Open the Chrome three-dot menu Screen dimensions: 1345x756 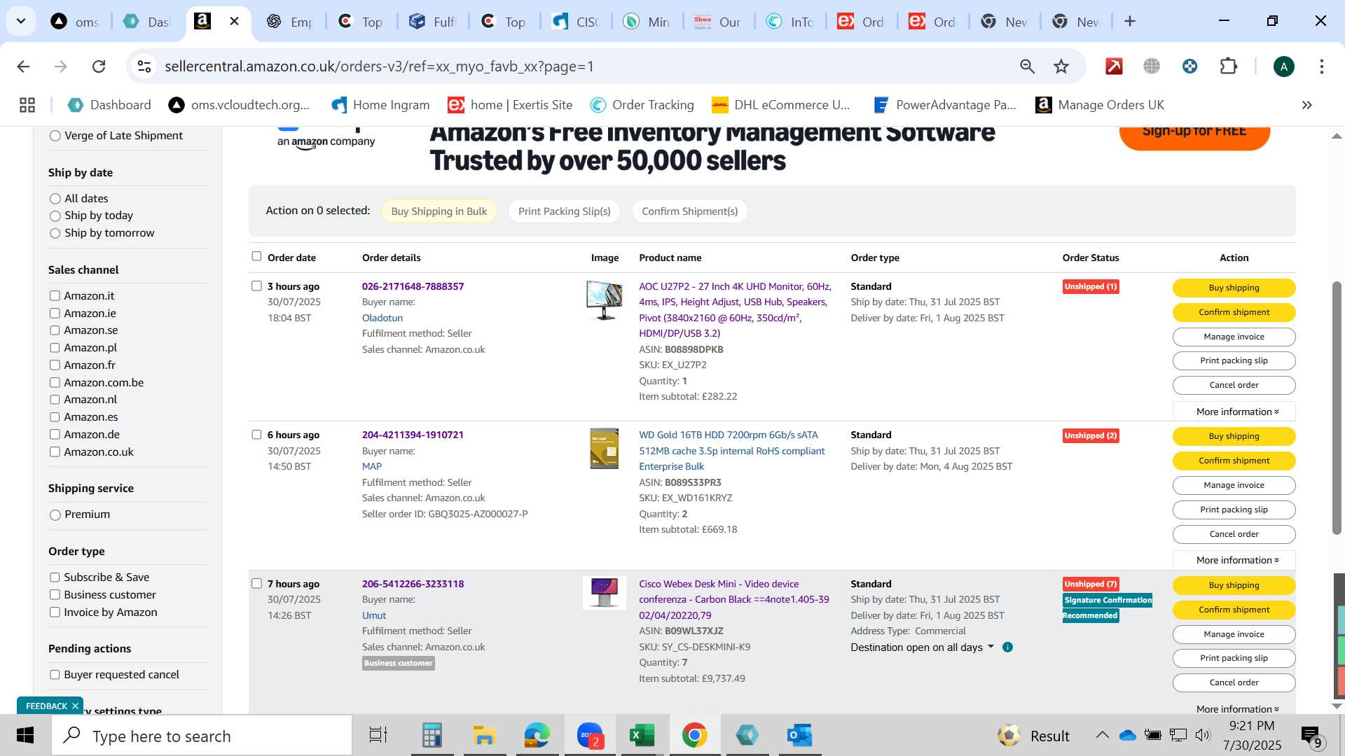tap(1321, 66)
